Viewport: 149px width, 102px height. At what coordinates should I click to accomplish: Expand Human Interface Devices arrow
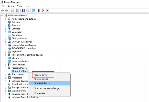coord(6,45)
